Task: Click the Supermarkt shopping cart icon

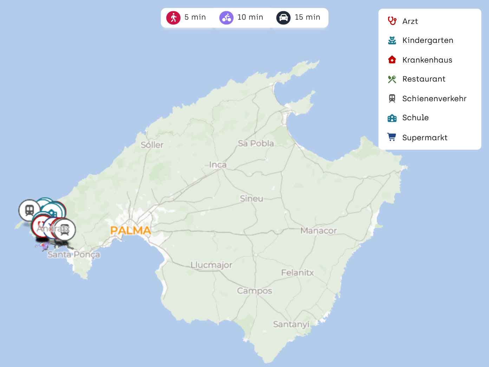Action: tap(392, 137)
